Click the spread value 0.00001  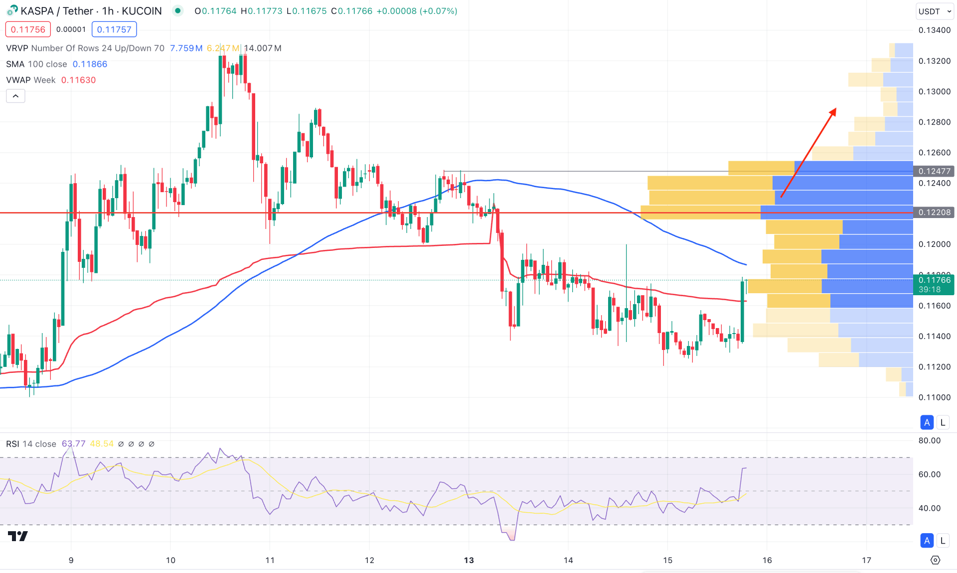click(x=71, y=29)
